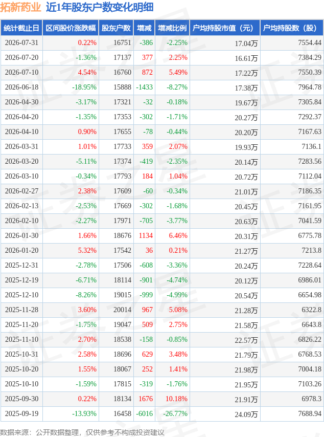Click the 24.09万 market value cell
324x437 pixels.
(x=246, y=414)
